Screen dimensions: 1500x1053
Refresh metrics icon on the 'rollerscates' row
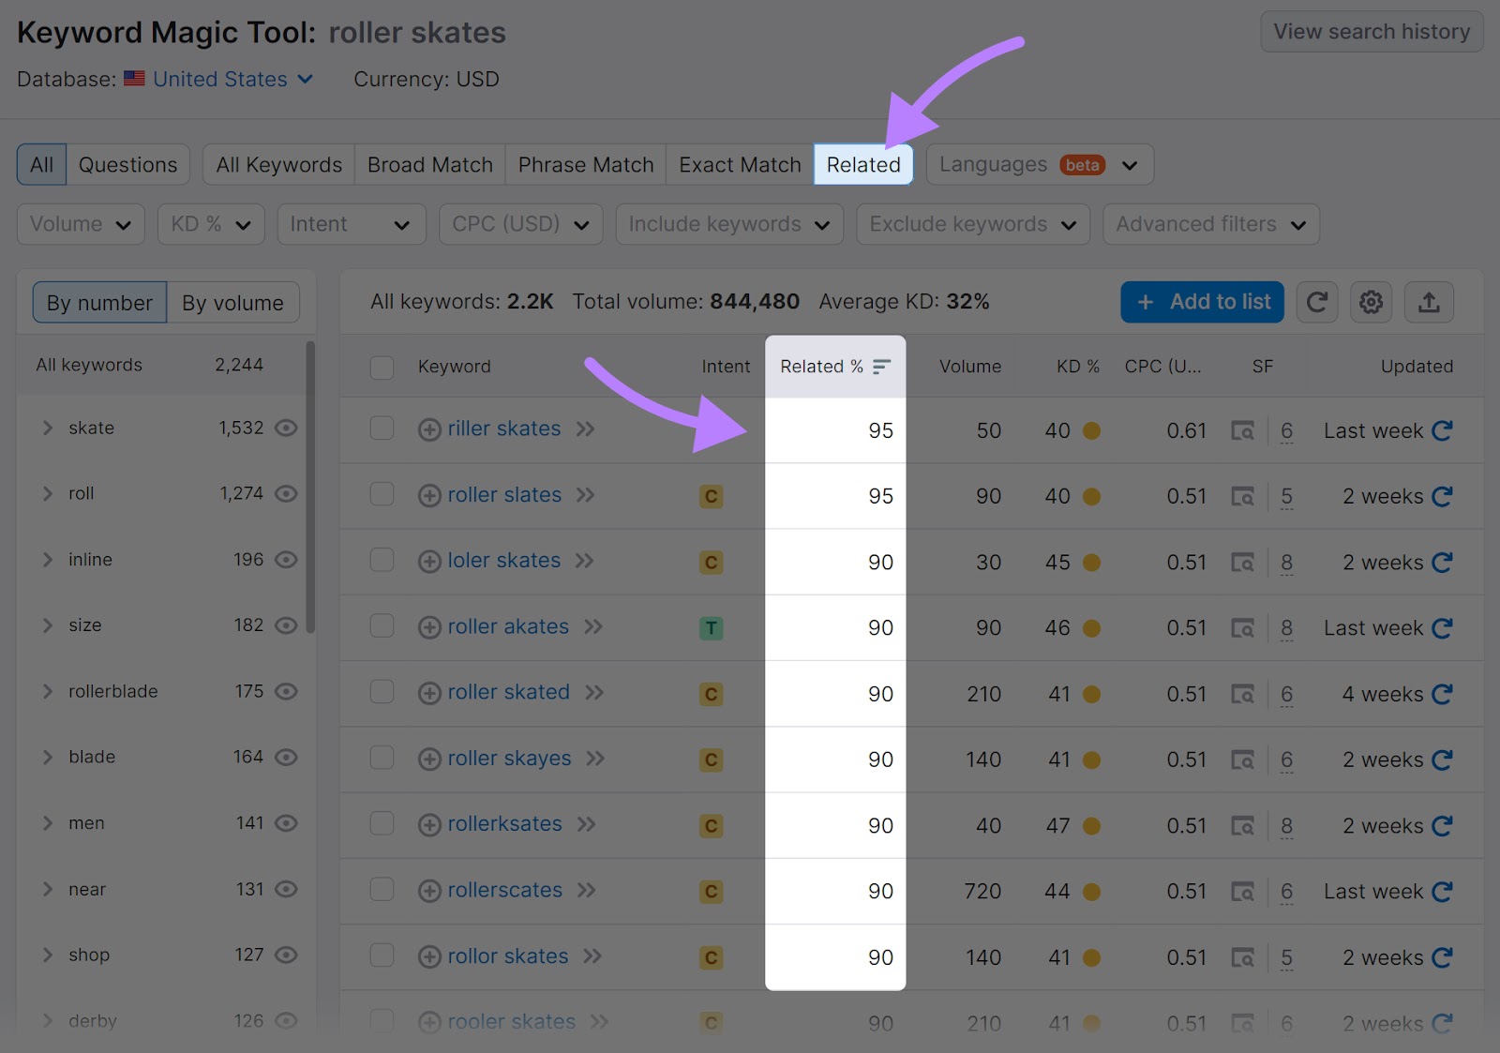tap(1444, 892)
